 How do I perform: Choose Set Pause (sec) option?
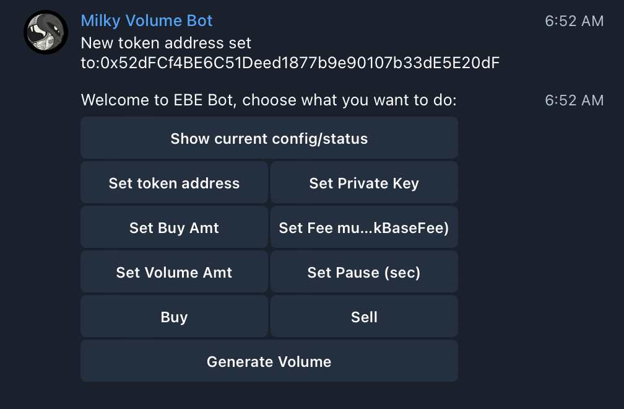tap(364, 272)
